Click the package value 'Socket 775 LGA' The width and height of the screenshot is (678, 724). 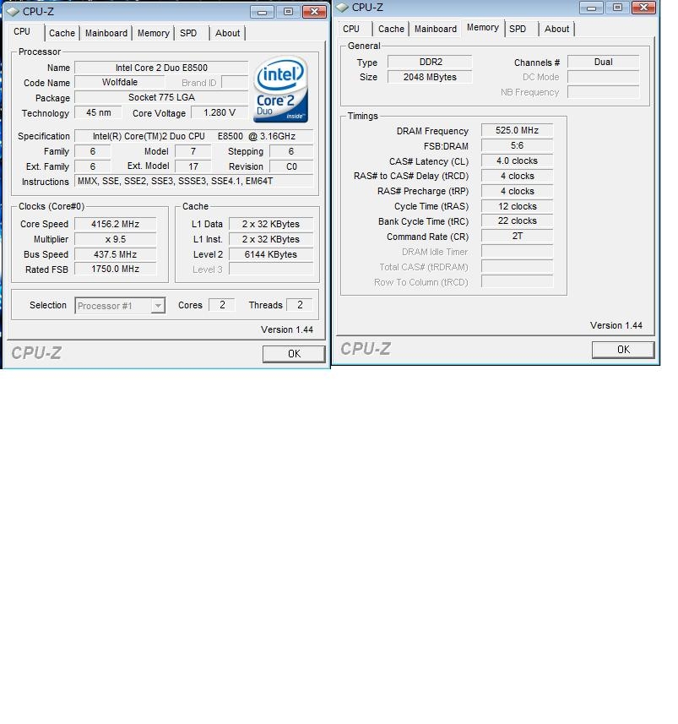[x=161, y=97]
